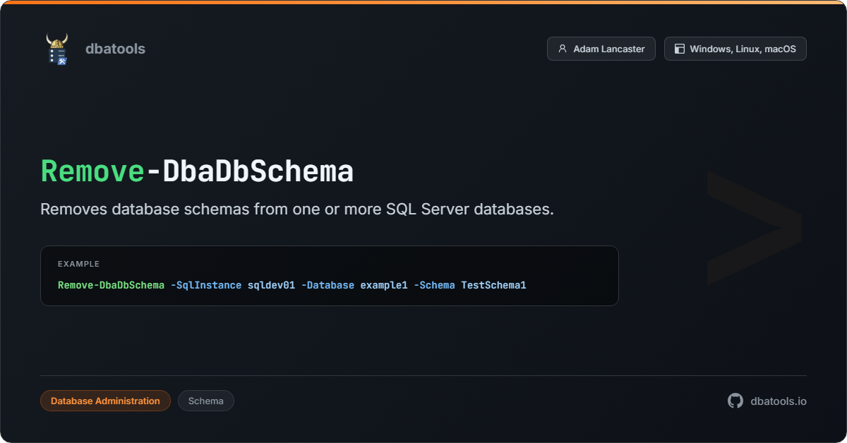
Task: Click the green Remove-DbaDbSchema command in example
Action: [x=111, y=285]
